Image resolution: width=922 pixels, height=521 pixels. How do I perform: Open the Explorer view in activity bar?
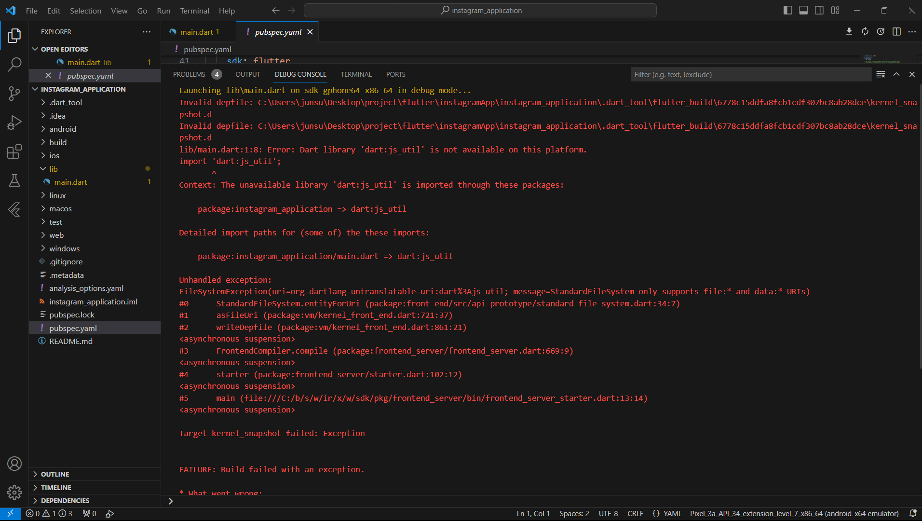[x=14, y=36]
